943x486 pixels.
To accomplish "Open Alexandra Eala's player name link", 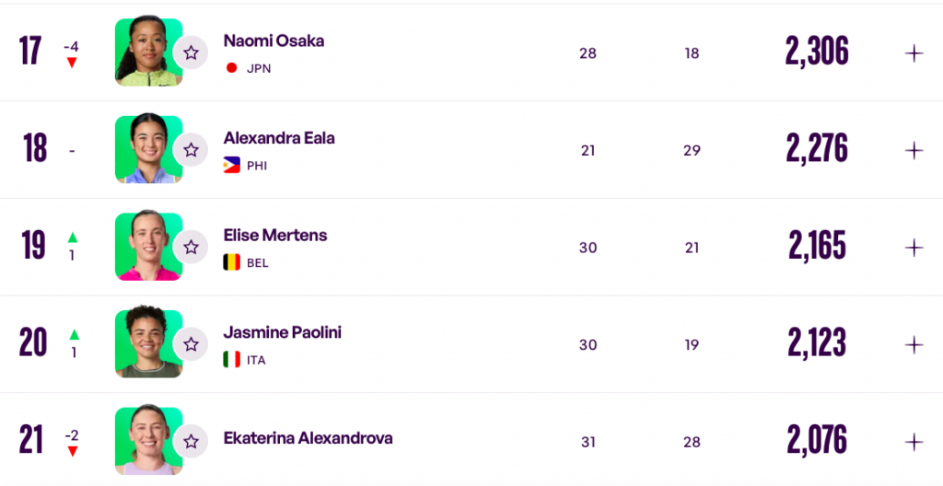I will pyautogui.click(x=279, y=138).
